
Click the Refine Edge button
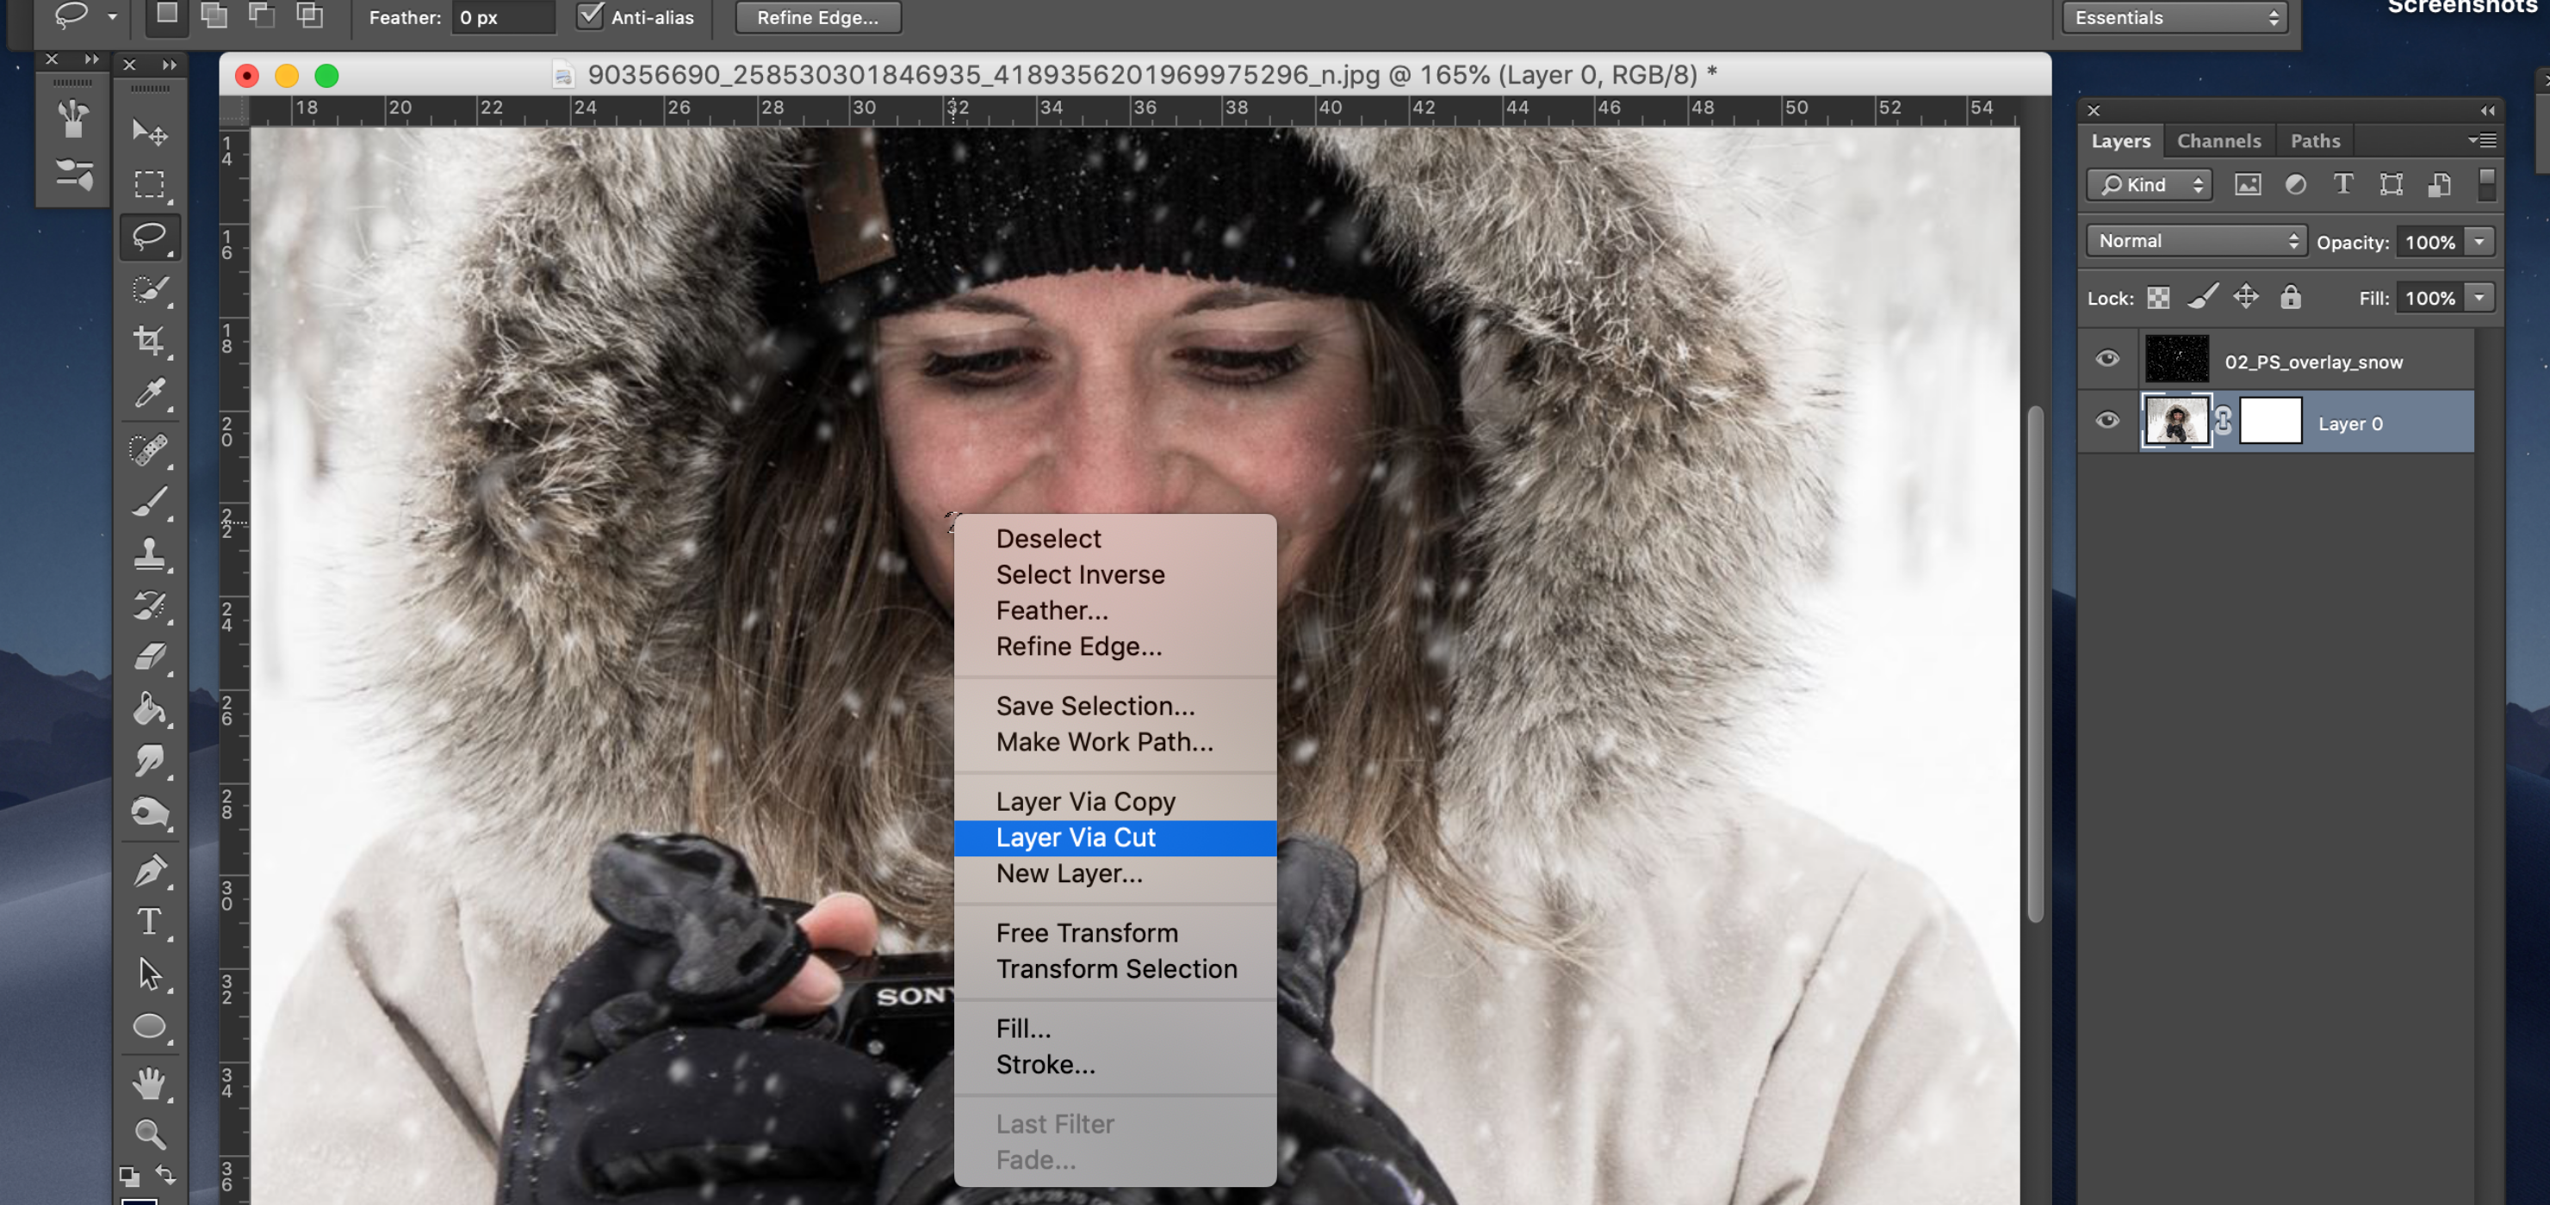point(816,17)
